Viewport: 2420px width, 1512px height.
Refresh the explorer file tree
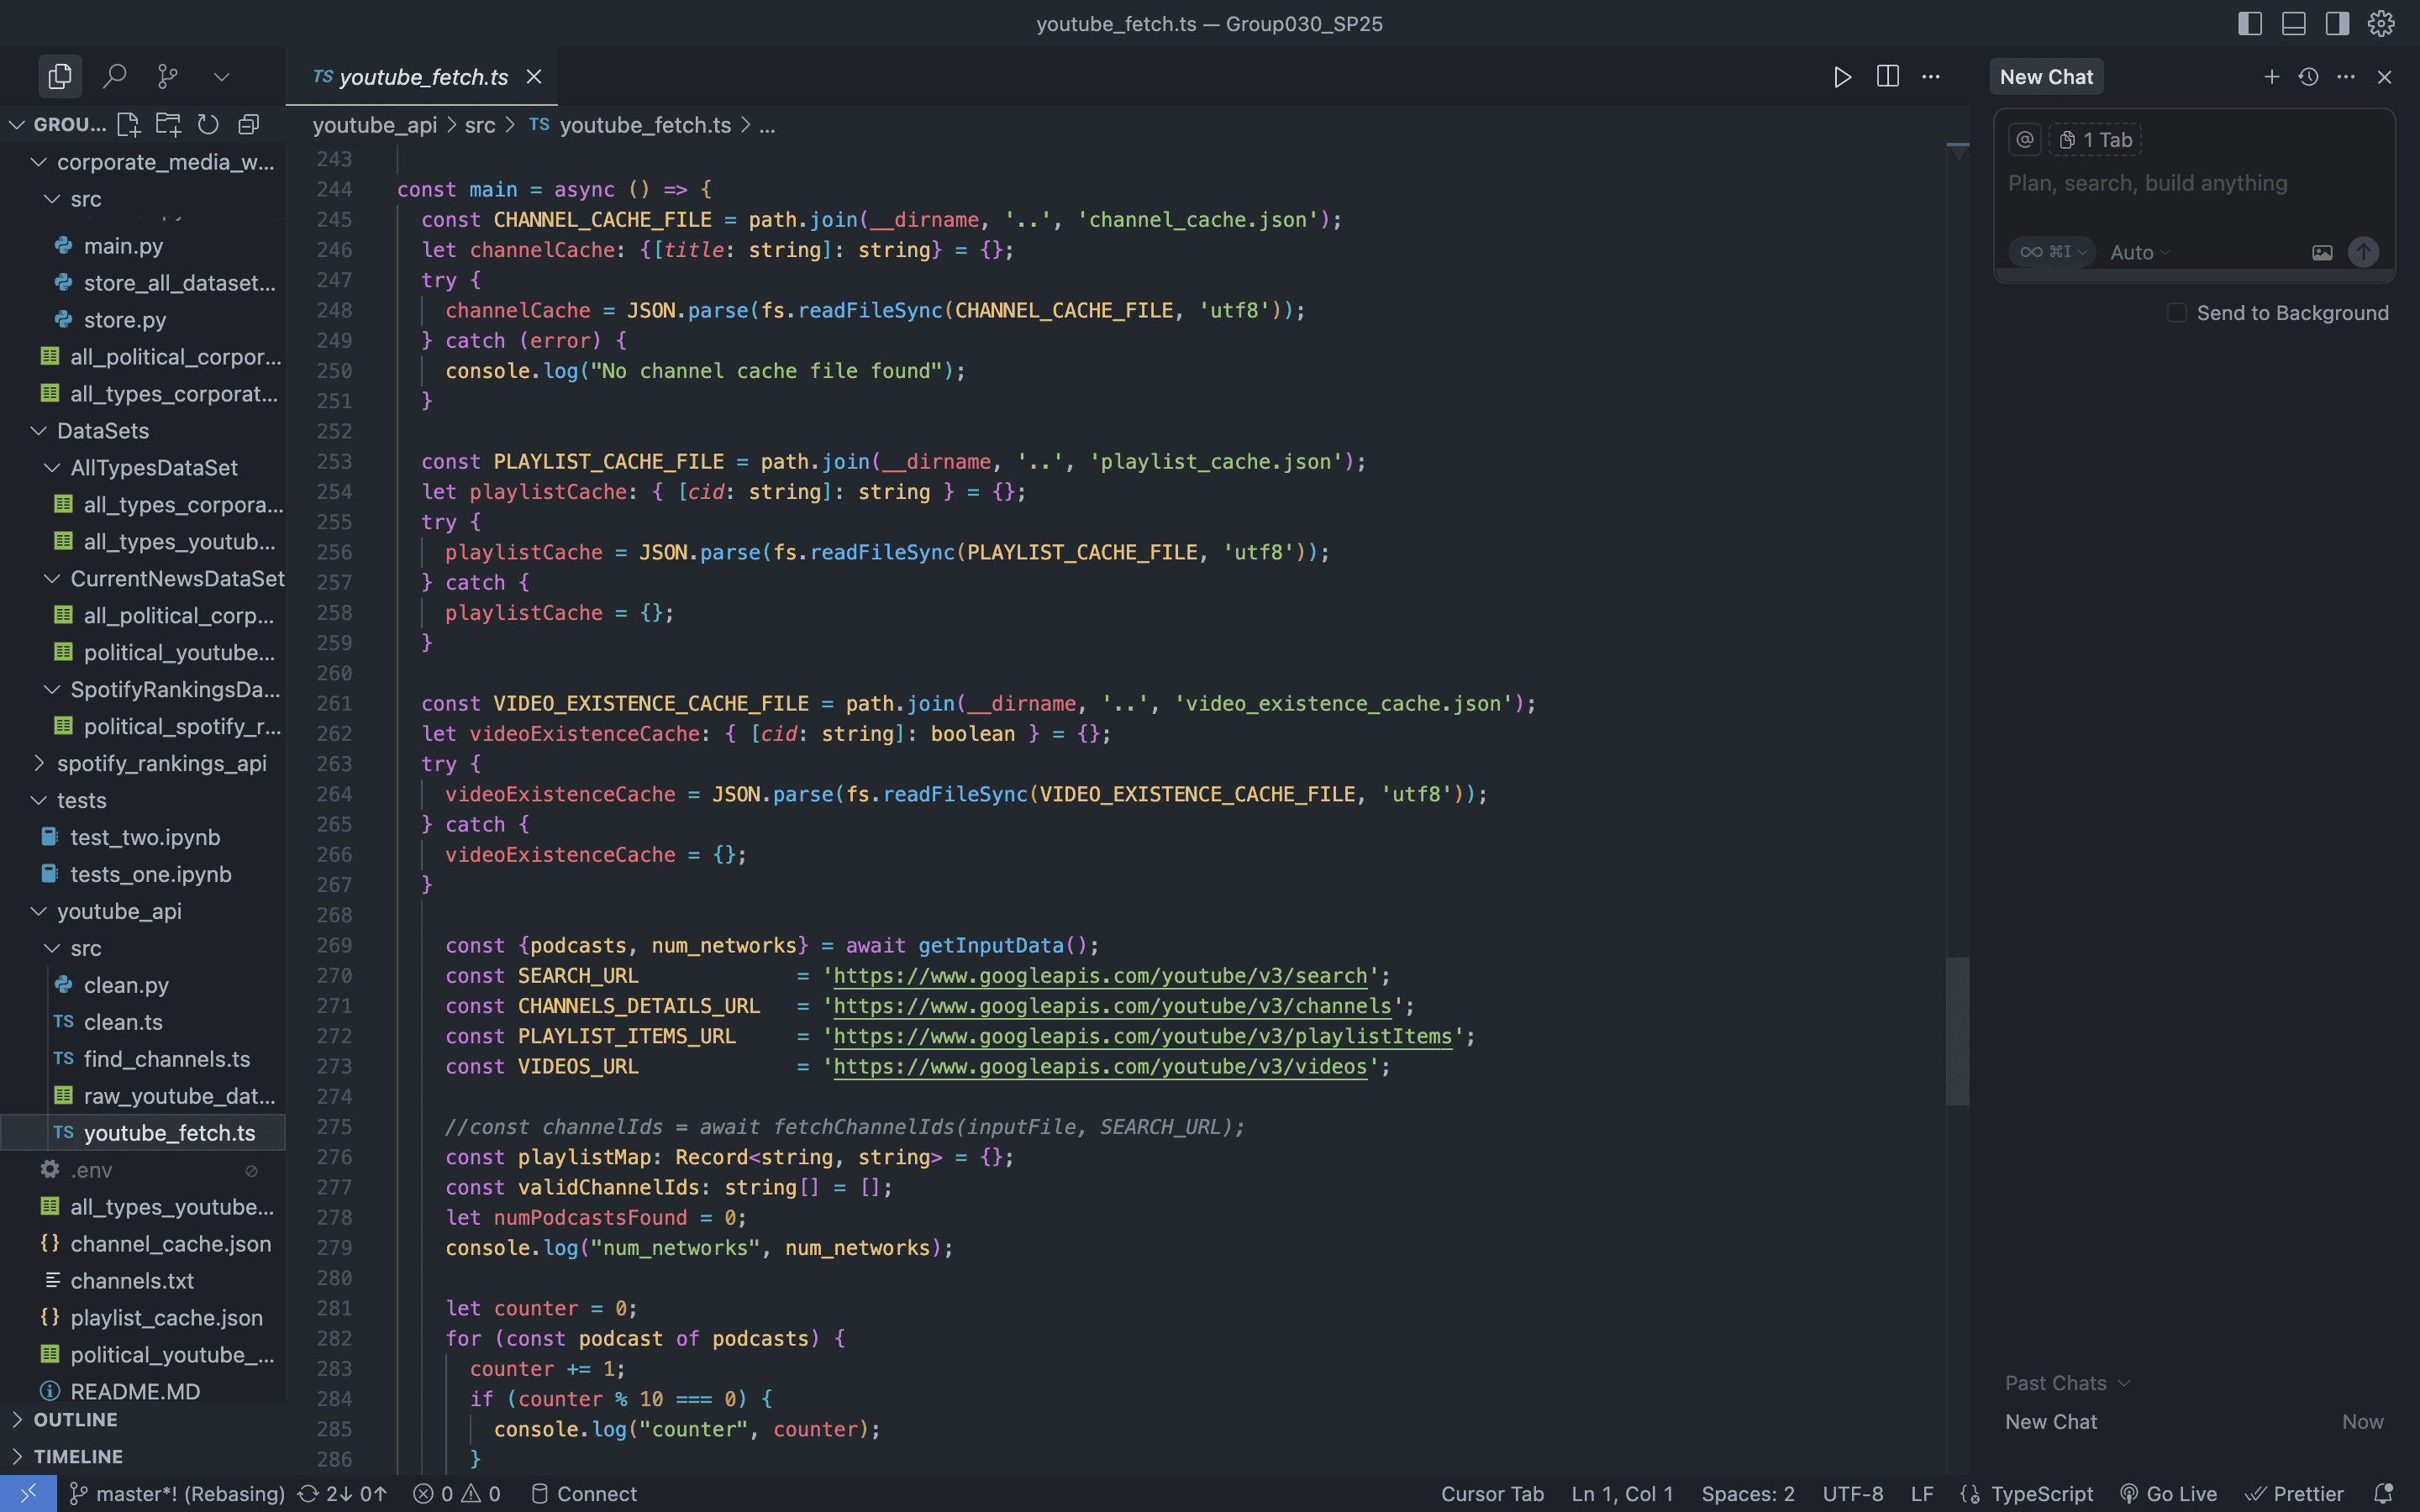point(208,124)
